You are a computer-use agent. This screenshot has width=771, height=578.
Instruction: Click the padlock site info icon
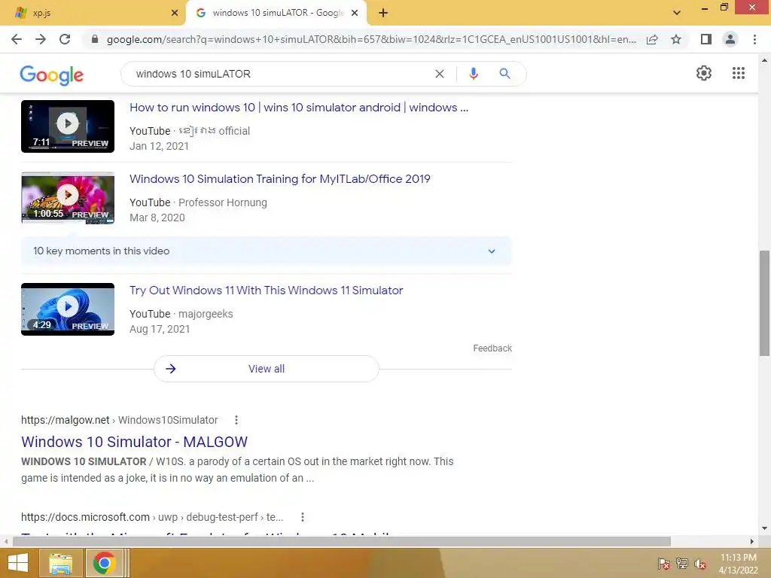pos(94,39)
